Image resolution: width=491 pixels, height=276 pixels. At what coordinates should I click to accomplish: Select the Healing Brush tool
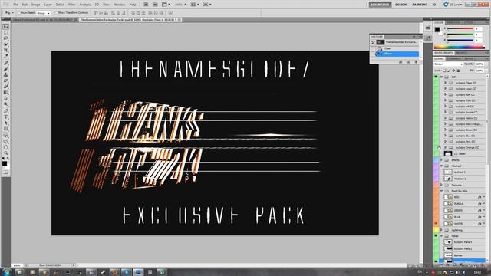(x=5, y=64)
